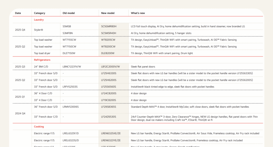The image size is (273, 147).
Task: Click "Electric range F/S" in the LREL6325F/D row
Action: pyautogui.click(x=44, y=134)
